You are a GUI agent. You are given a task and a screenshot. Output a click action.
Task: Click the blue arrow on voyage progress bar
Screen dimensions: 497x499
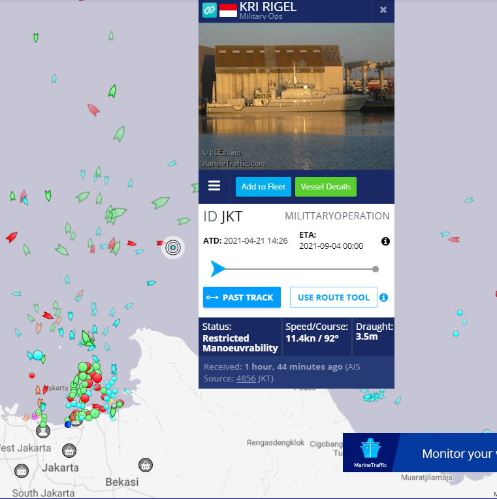218,268
